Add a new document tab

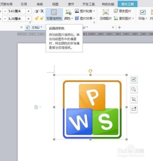119,27
